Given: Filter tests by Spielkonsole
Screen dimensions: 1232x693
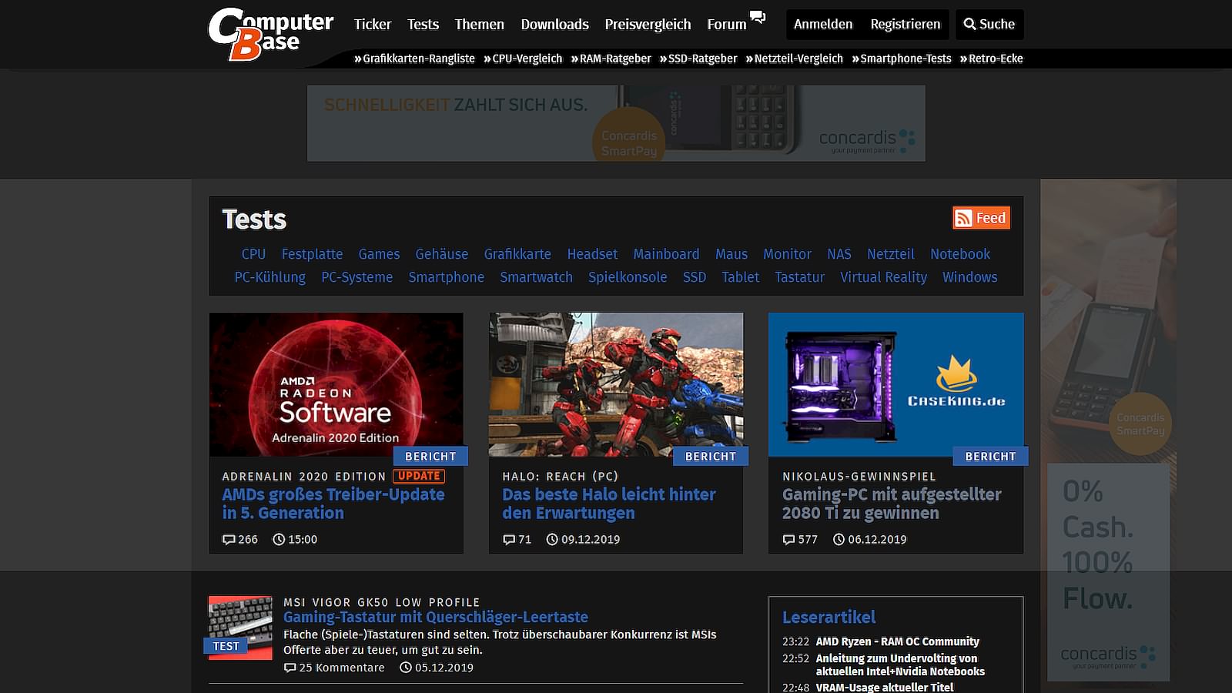Looking at the screenshot, I should point(628,277).
